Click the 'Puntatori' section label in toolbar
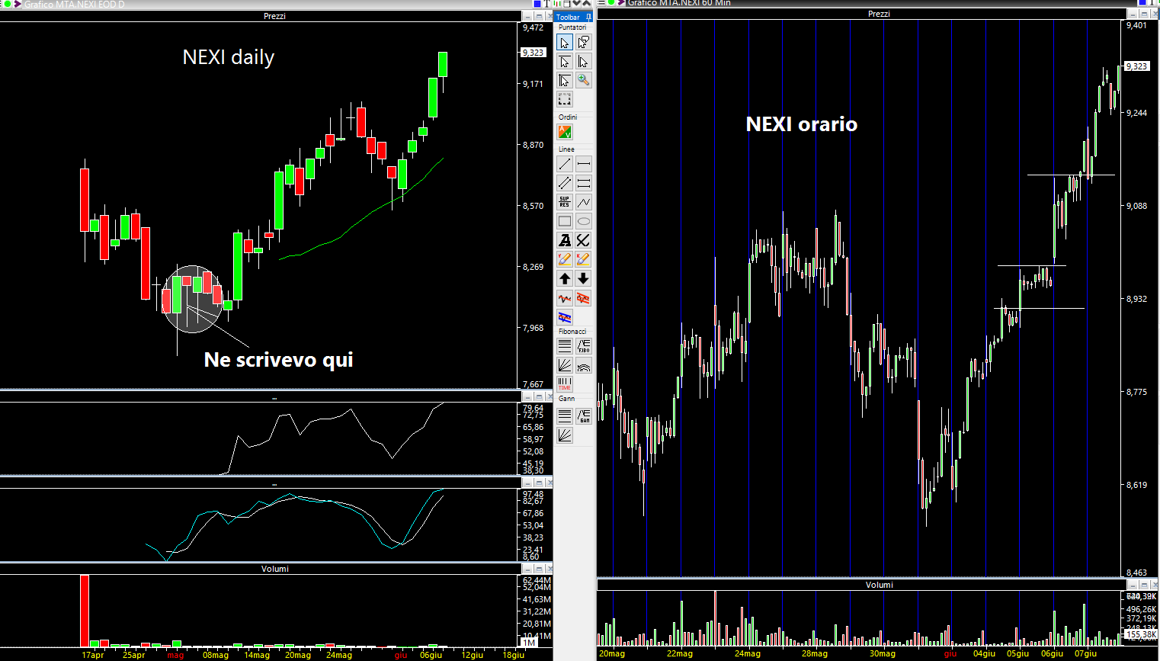Image resolution: width=1160 pixels, height=661 pixels. tap(572, 27)
